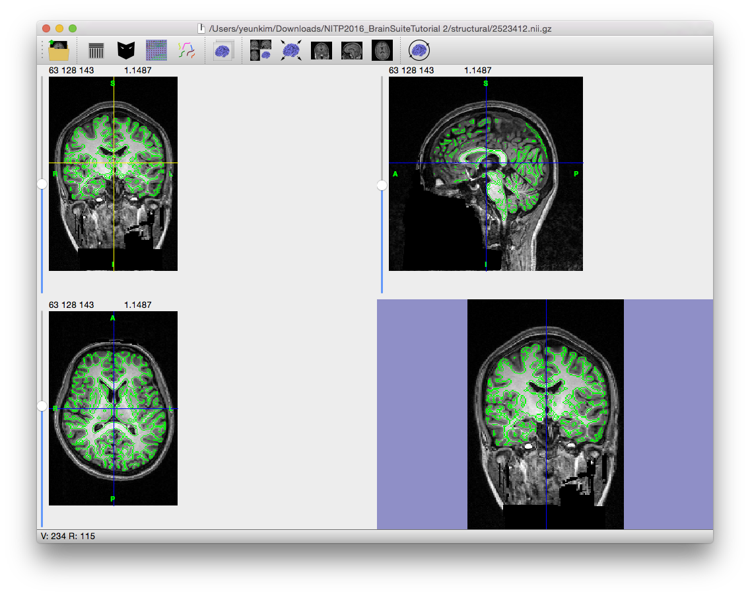Click the 3D view's coronal brain image
The image size is (750, 596).
click(545, 414)
